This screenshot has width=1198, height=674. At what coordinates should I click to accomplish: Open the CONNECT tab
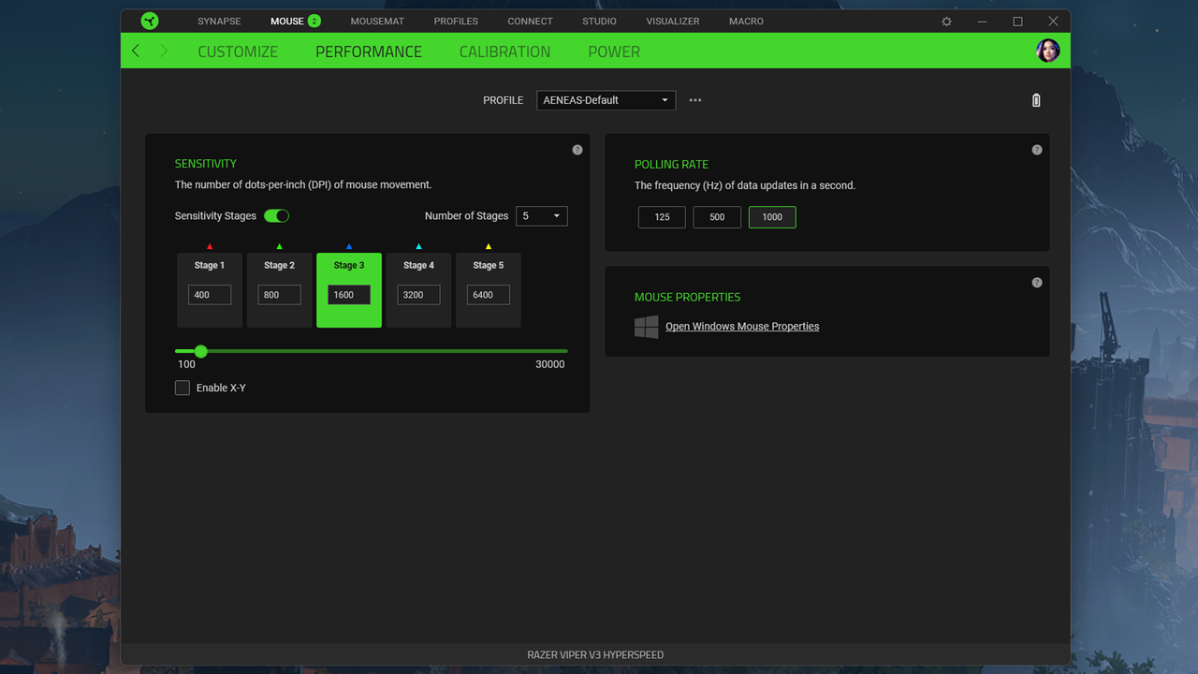pyautogui.click(x=530, y=21)
